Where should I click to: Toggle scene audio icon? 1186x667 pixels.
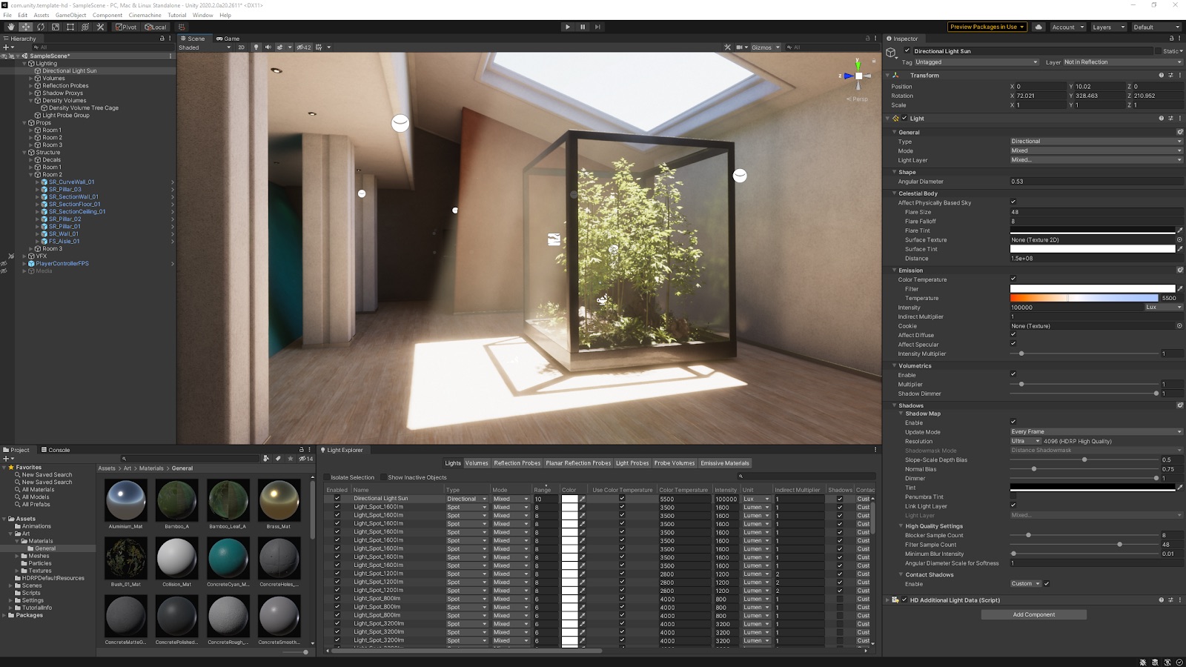coord(268,47)
